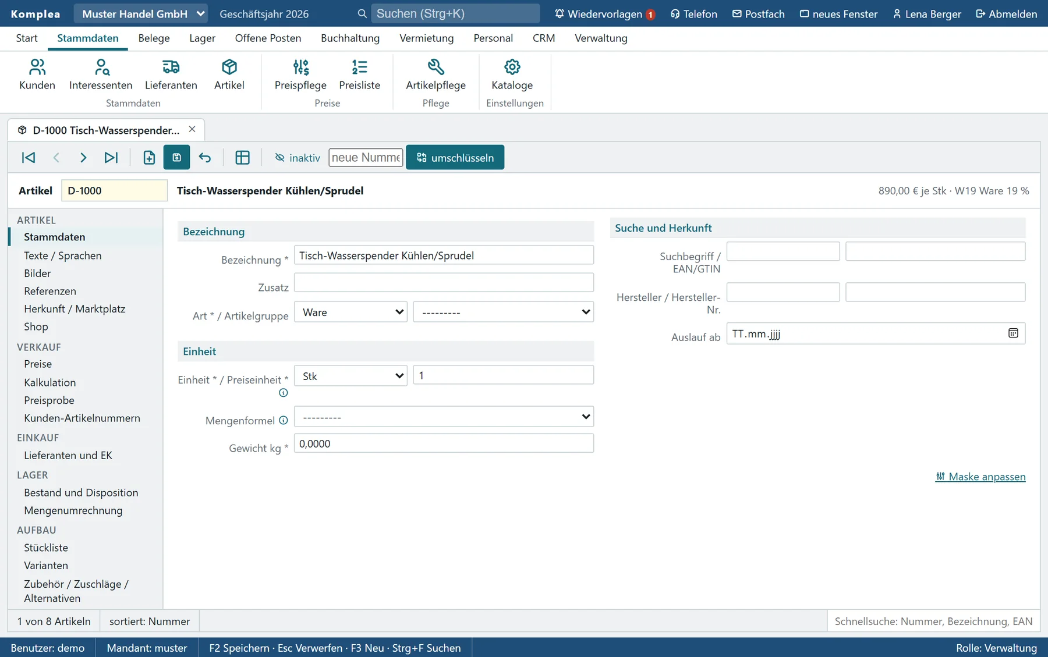Image resolution: width=1048 pixels, height=657 pixels.
Task: Open Stückliste in the sidebar
Action: (x=46, y=548)
